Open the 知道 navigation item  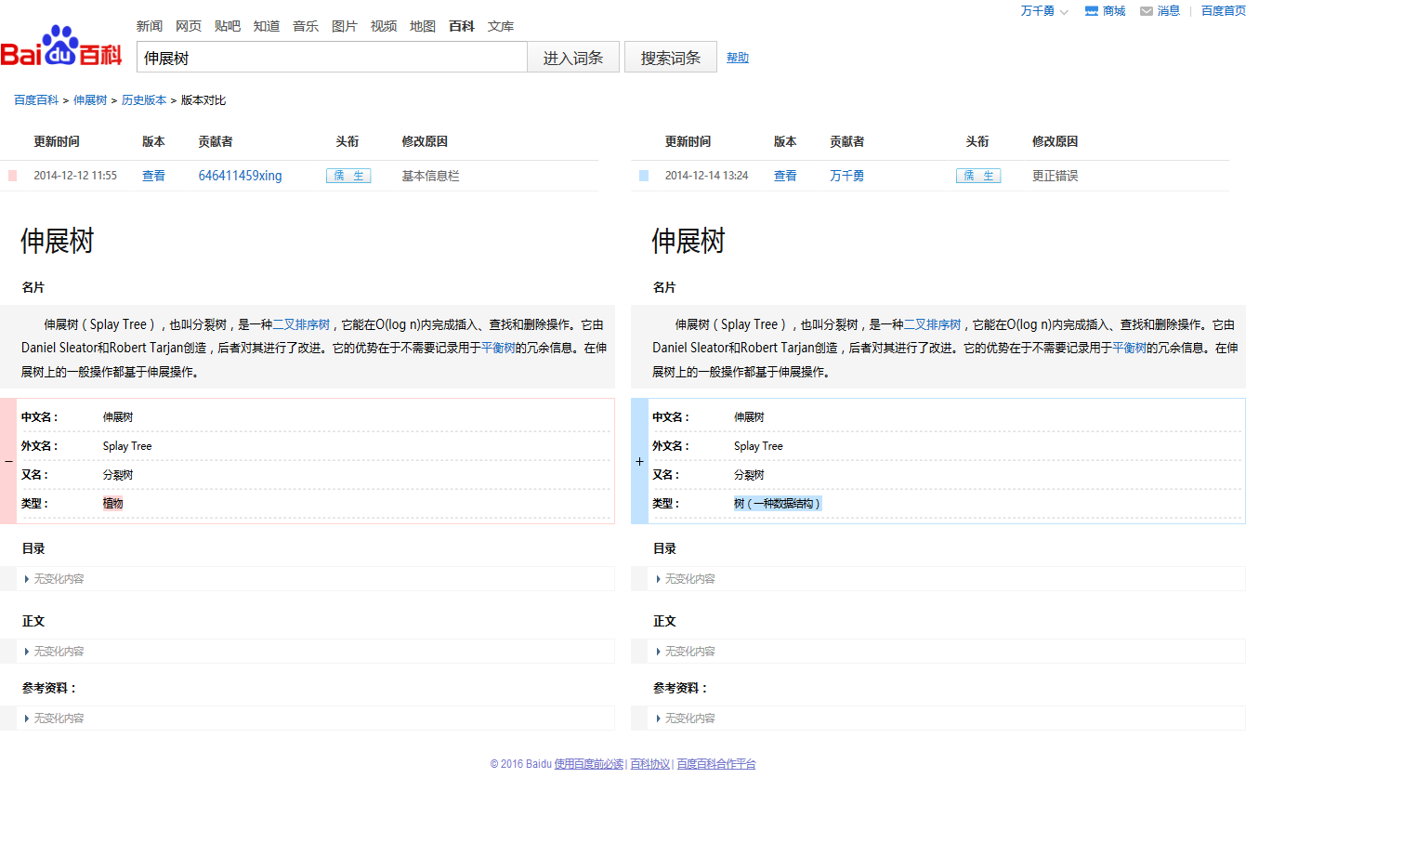(x=267, y=26)
